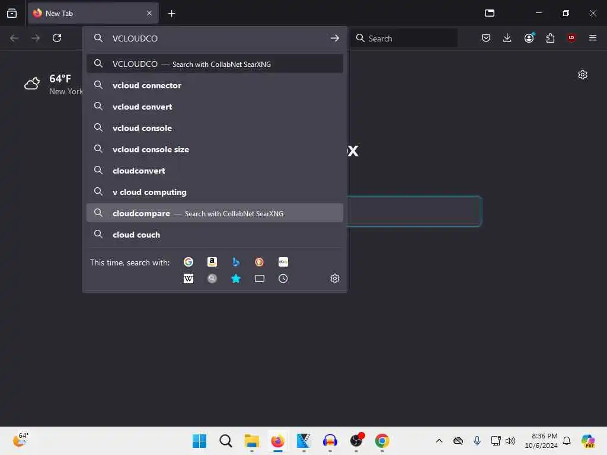Click the microphone tray icon
Image resolution: width=607 pixels, height=455 pixels.
[x=477, y=441]
